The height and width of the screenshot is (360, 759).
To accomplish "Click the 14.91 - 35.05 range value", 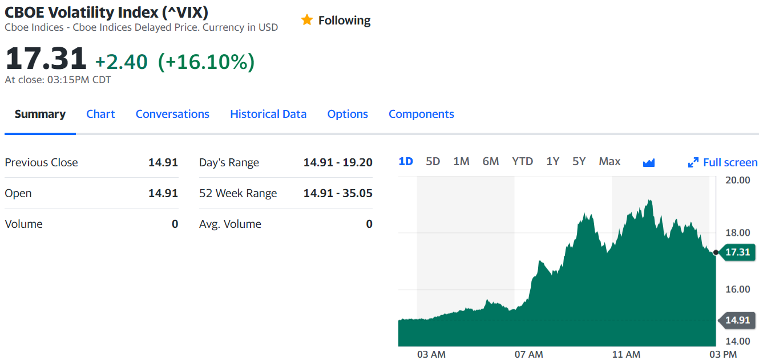I will pos(338,193).
